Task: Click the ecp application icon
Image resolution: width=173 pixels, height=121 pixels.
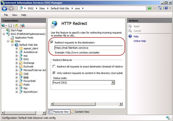Action: pyautogui.click(x=21, y=56)
